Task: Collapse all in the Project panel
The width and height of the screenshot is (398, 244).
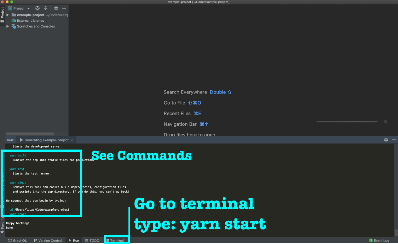Action: pos(46,9)
